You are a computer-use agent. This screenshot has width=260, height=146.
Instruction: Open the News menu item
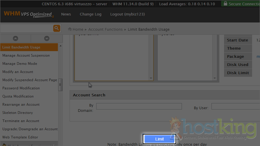click(66, 14)
